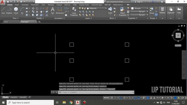Viewport: 187px width, 105px height.
Task: Click the Windows search box on taskbar
Action: (x=30, y=102)
